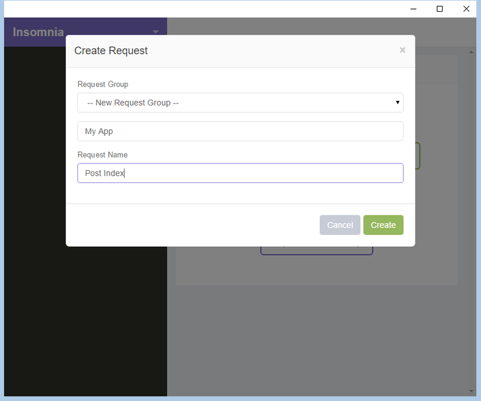Click the Insomnia workspace title
481x401 pixels.
pos(38,32)
